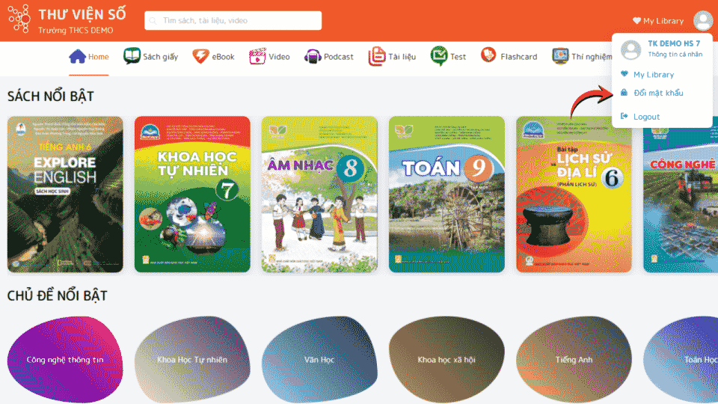Screen dimensions: 718x404
Task: Choose Đổi mật khẩu from account menu
Action: pos(657,93)
